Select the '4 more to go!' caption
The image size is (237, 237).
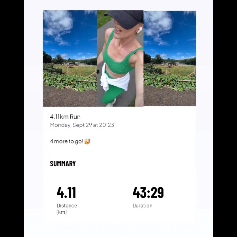pyautogui.click(x=67, y=141)
